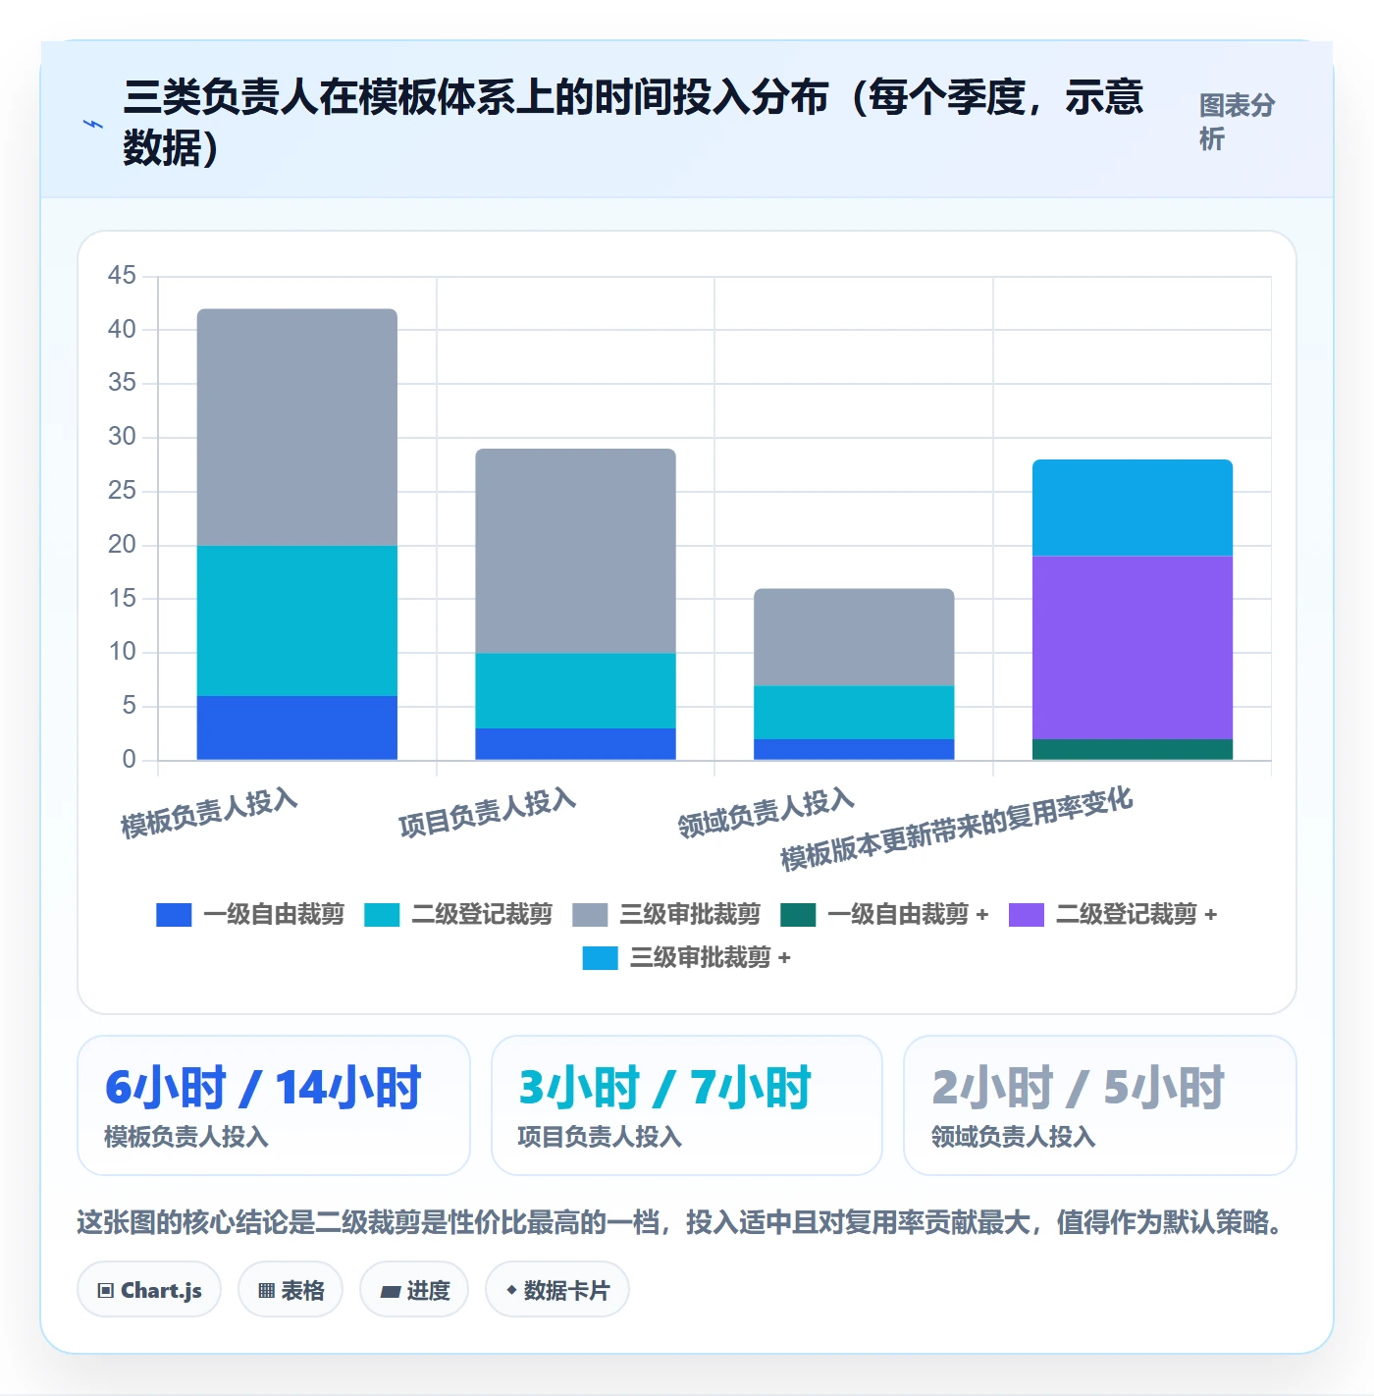
Task: Select the 表格 tag label
Action: (302, 1291)
